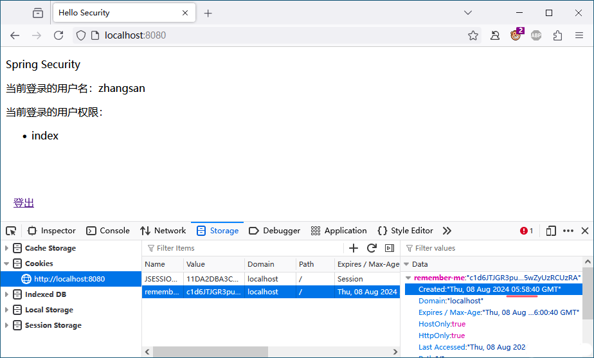This screenshot has height=358, width=594.
Task: Sort by the Name column header
Action: point(163,264)
